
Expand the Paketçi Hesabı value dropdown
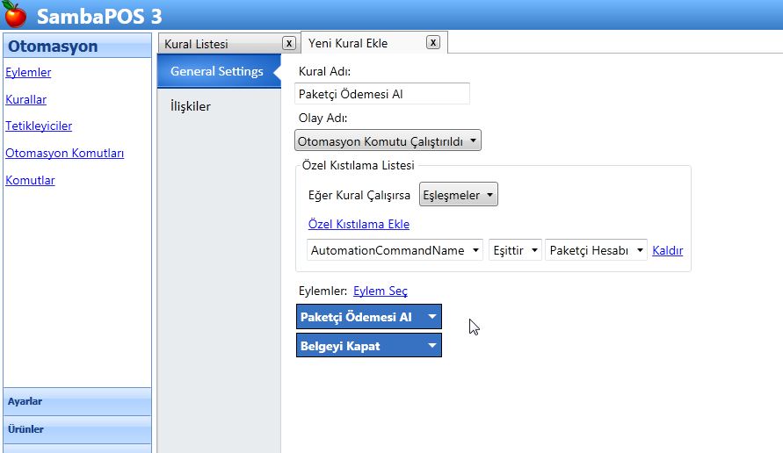[x=596, y=250]
